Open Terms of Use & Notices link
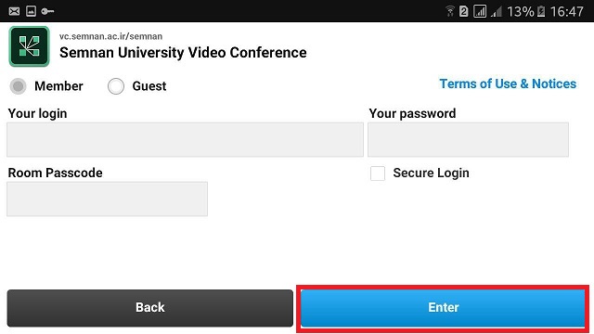The height and width of the screenshot is (334, 594). click(x=508, y=83)
